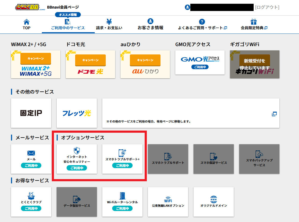Open よくあるご質問・サポート menu item

click(202, 24)
